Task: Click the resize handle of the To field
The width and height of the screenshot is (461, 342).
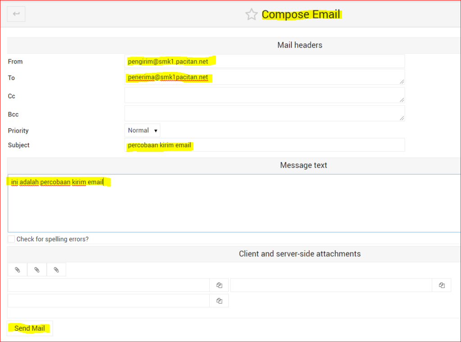Action: pyautogui.click(x=402, y=81)
